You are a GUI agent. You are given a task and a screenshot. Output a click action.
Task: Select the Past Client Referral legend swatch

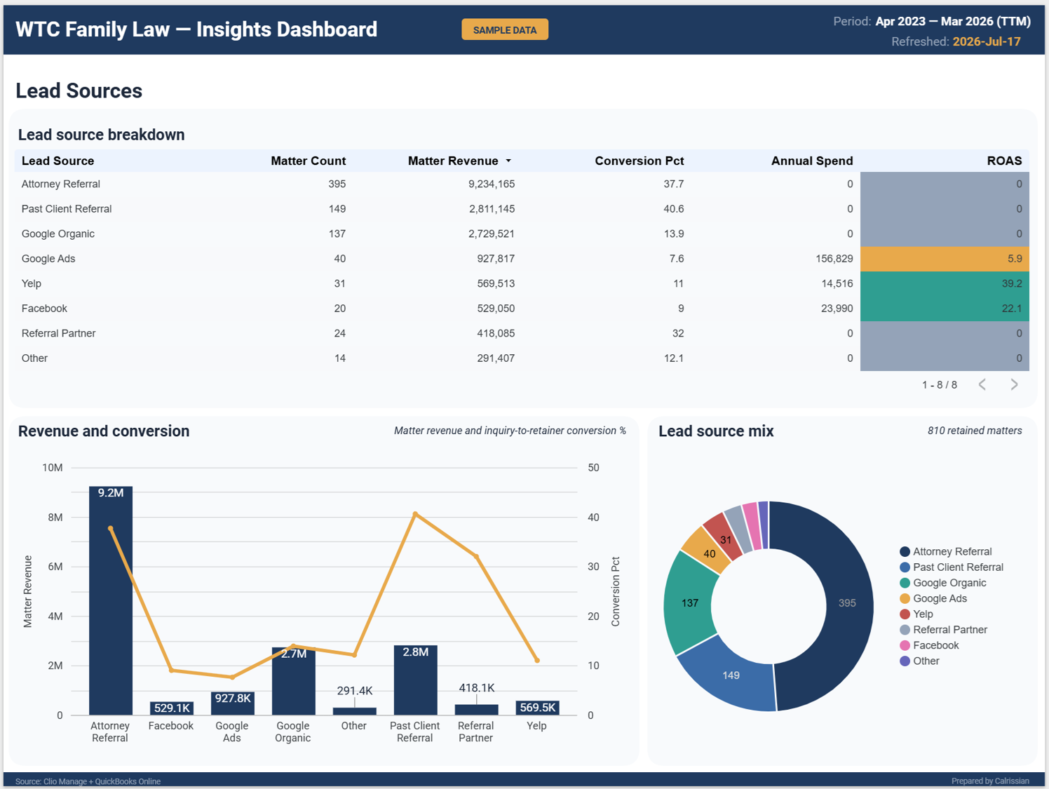[905, 567]
